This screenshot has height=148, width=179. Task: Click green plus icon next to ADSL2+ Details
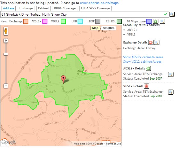click(148, 68)
